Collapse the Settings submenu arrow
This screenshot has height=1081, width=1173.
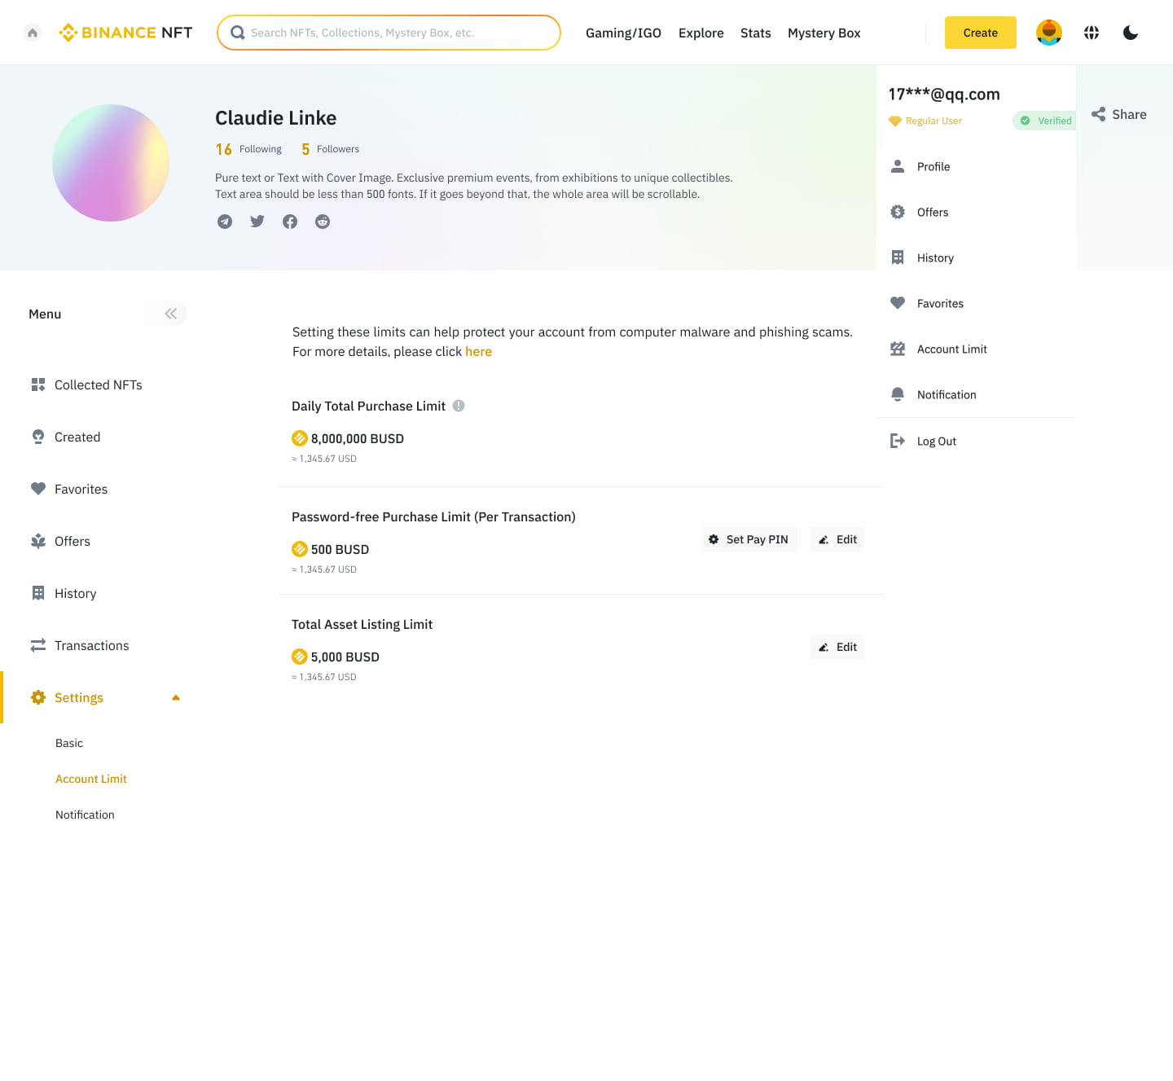pos(176,697)
